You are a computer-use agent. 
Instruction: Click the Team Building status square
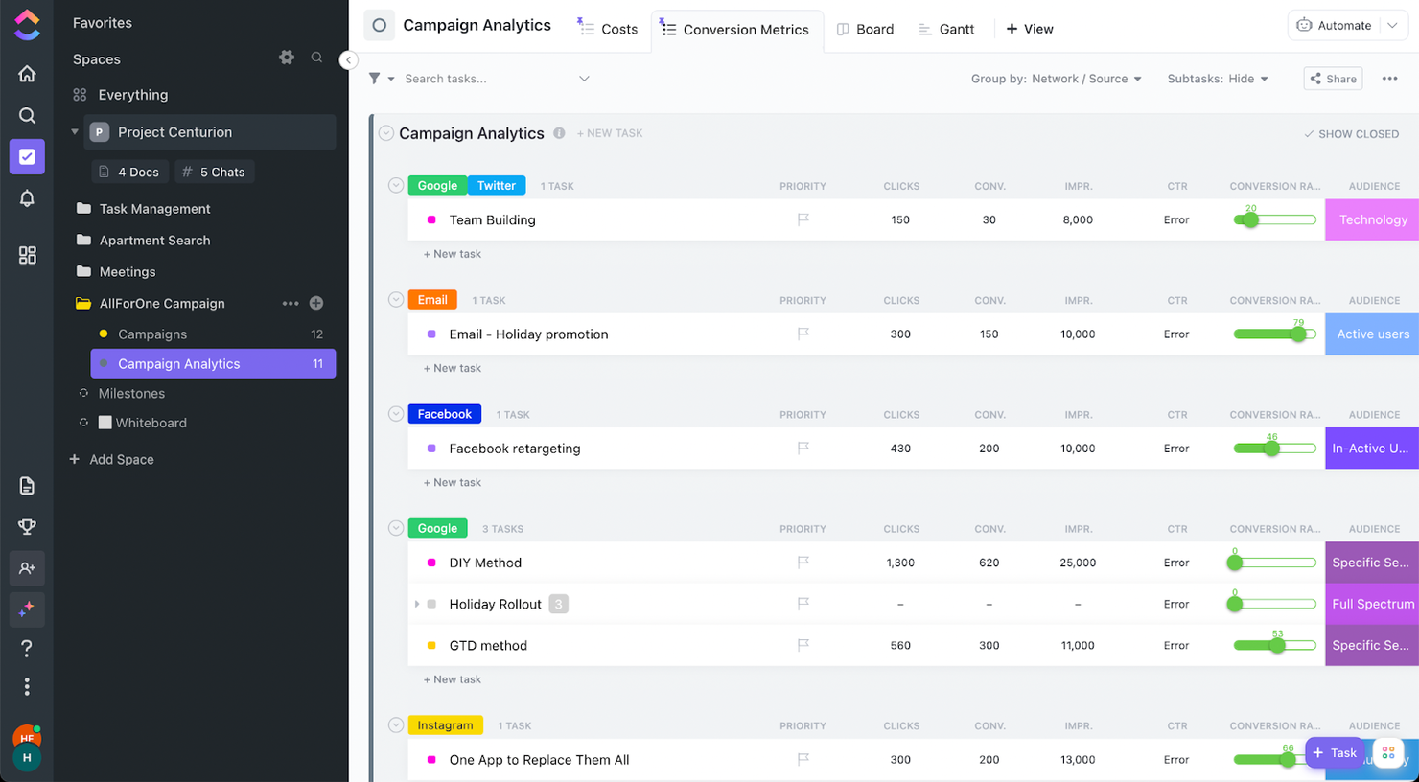tap(431, 219)
